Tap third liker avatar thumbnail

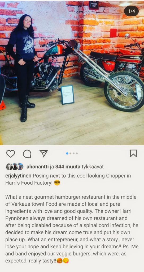[x=20, y=167]
